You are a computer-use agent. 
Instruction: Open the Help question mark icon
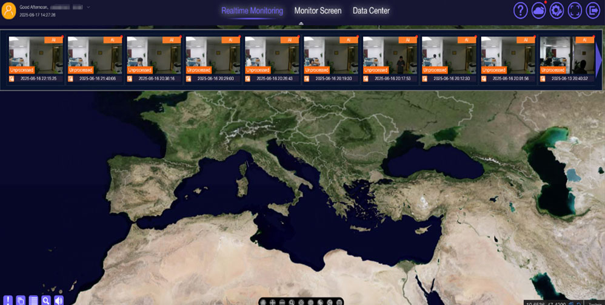520,10
